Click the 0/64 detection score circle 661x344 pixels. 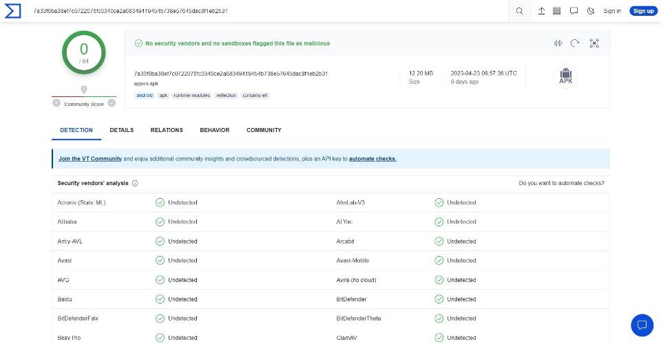click(84, 52)
